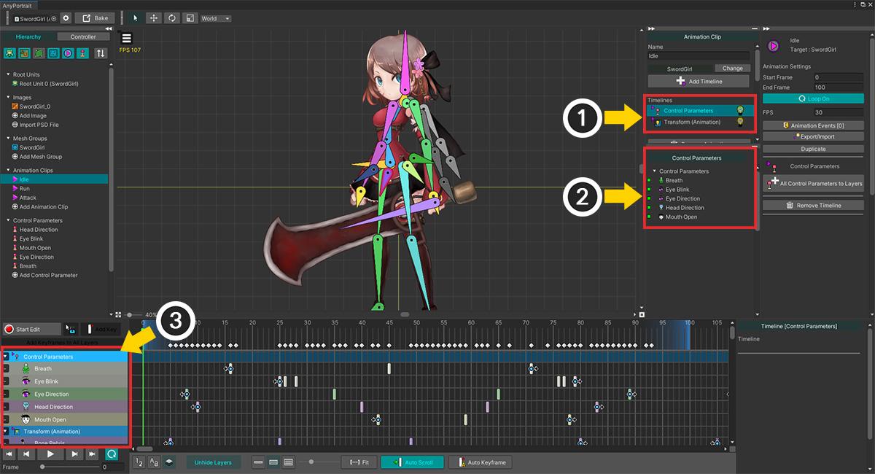This screenshot has width=875, height=474.
Task: Open the World coordinate dropdown
Action: click(216, 18)
